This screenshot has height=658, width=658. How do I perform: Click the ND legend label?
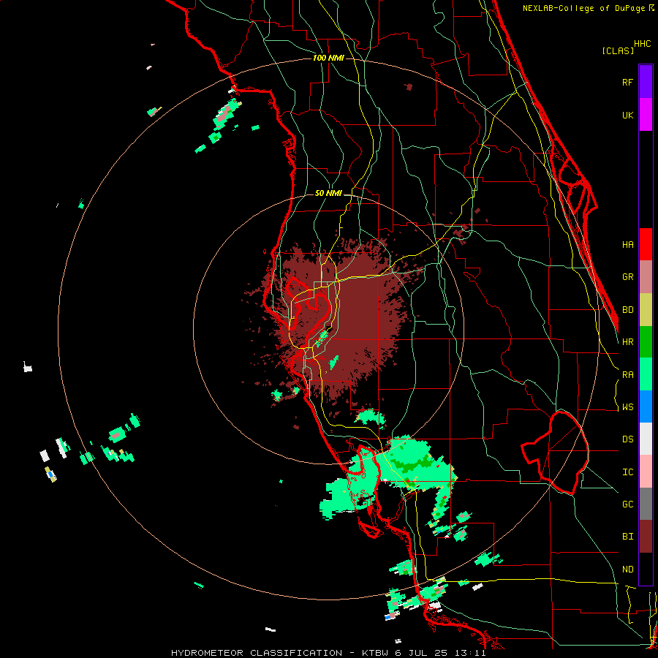point(628,570)
